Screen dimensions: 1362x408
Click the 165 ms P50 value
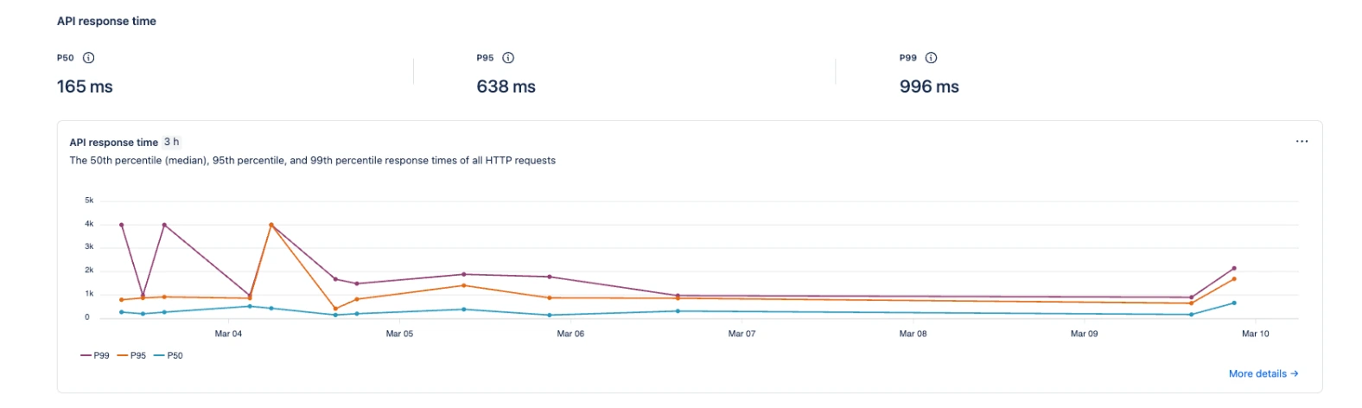pyautogui.click(x=85, y=86)
